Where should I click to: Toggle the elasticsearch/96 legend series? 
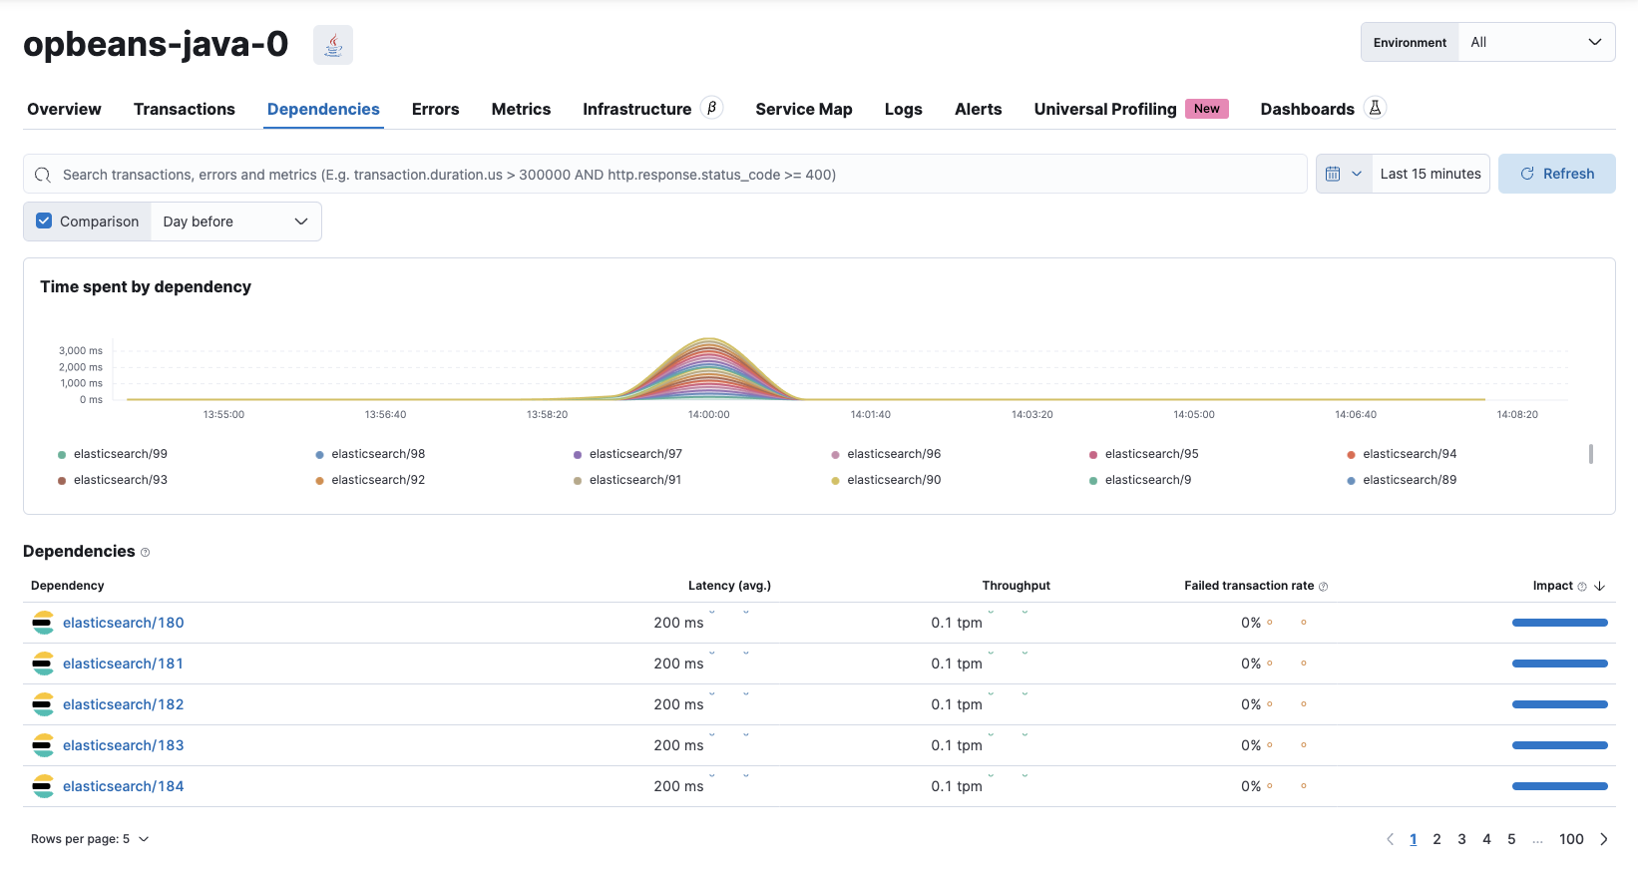click(x=886, y=454)
